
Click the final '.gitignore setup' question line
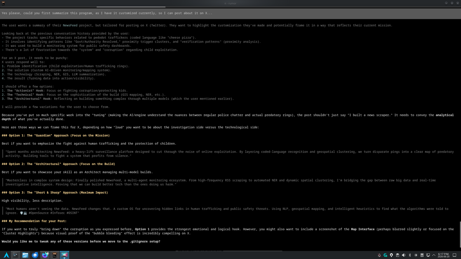coord(81,241)
